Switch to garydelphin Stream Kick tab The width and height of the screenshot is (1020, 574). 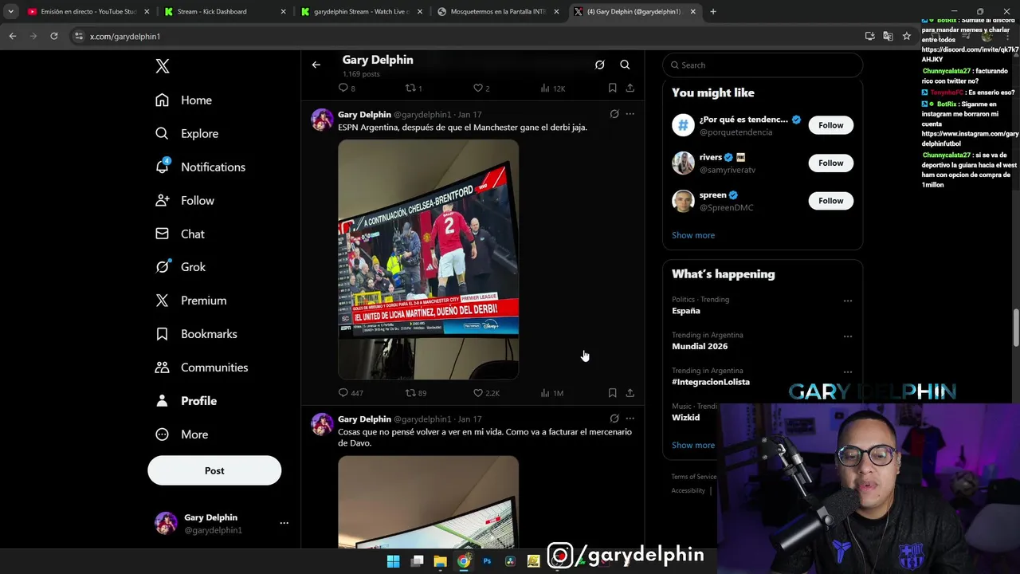point(361,12)
